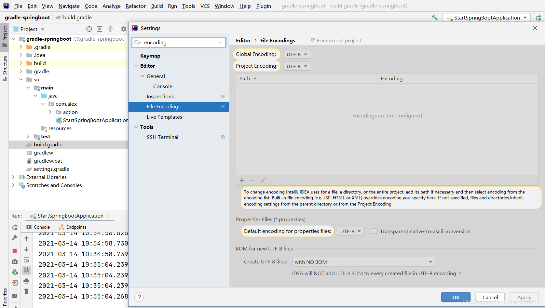Select Keymap in settings tree
Screen dimensions: 545x308
click(150, 56)
